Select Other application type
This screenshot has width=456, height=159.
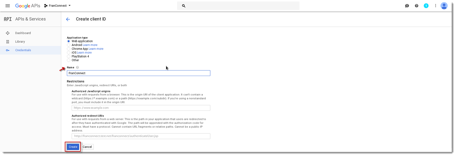[x=68, y=60]
